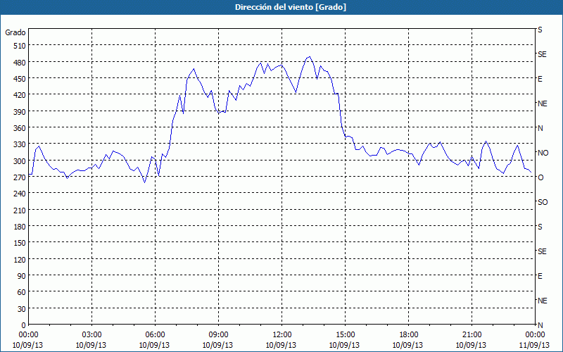Click the 90 value on the left axis
Image resolution: width=563 pixels, height=352 pixels.
[x=22, y=276]
